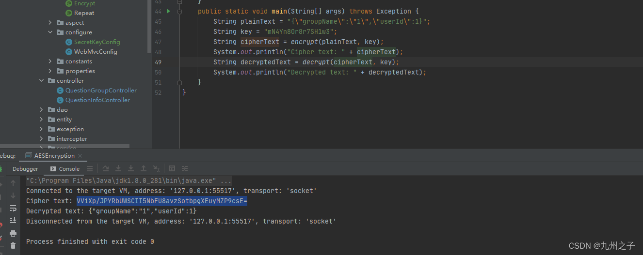Collapse the controller package
The width and height of the screenshot is (643, 255).
coord(42,81)
